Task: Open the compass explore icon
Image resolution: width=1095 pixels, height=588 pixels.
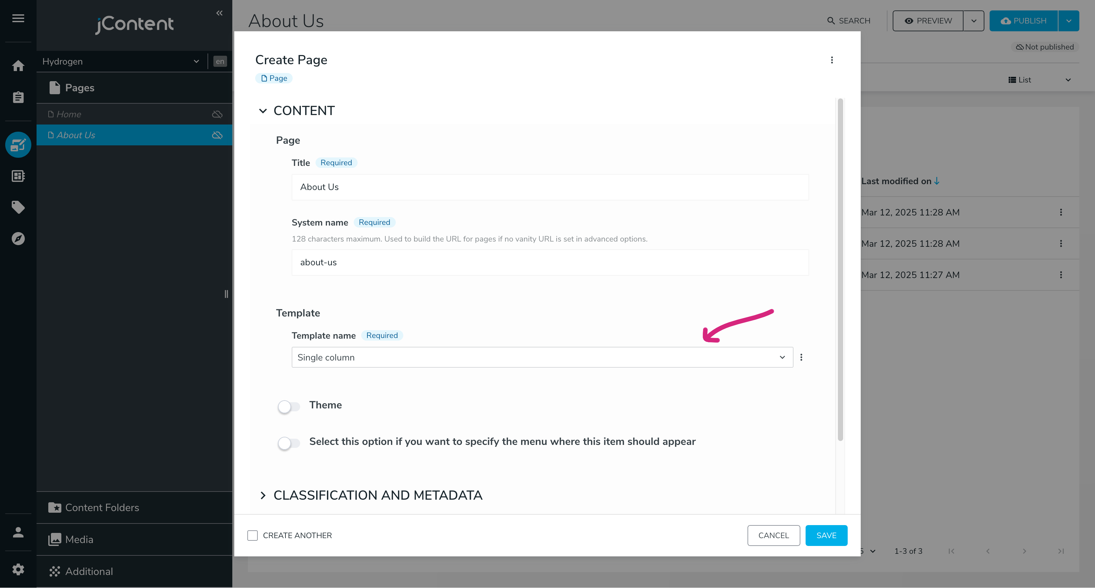Action: [18, 239]
